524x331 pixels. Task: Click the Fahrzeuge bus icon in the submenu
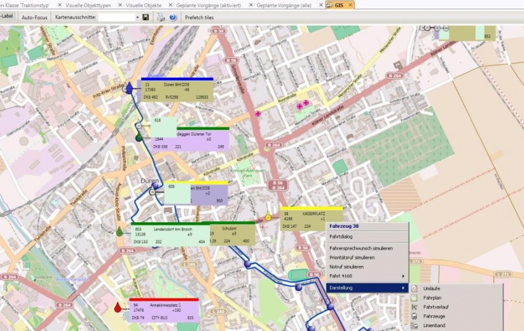click(x=415, y=316)
